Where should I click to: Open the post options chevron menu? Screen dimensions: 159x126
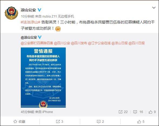click(x=154, y=8)
